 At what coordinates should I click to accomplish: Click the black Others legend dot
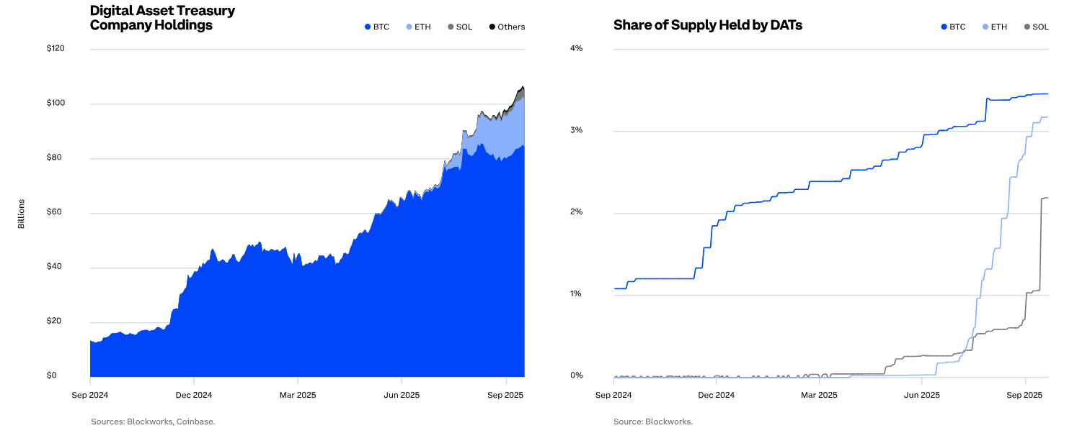(x=492, y=27)
